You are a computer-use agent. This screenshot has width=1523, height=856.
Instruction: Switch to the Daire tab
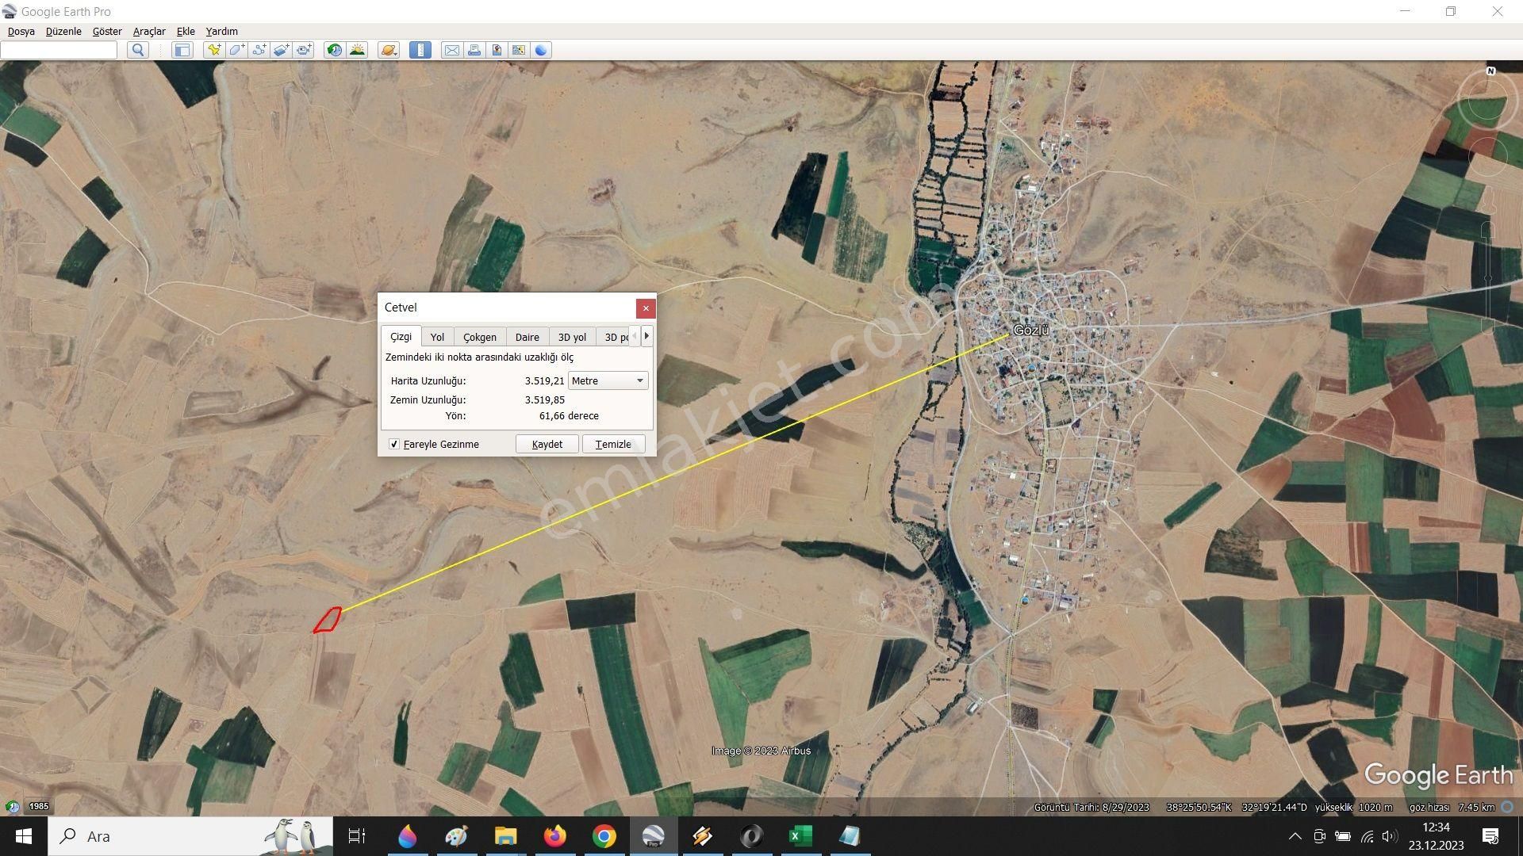[x=527, y=337]
